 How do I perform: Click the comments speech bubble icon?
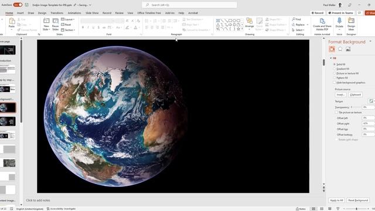359,13
